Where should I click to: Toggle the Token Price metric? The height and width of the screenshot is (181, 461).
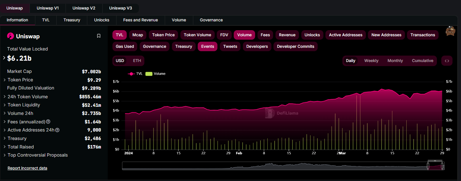click(x=163, y=35)
